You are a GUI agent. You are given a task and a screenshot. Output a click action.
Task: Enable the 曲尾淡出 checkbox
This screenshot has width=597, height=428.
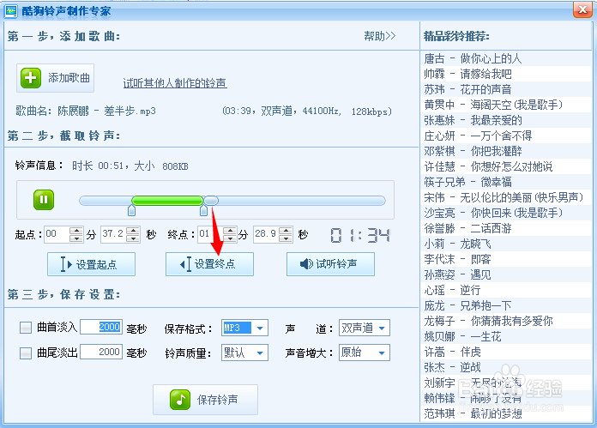[26, 353]
